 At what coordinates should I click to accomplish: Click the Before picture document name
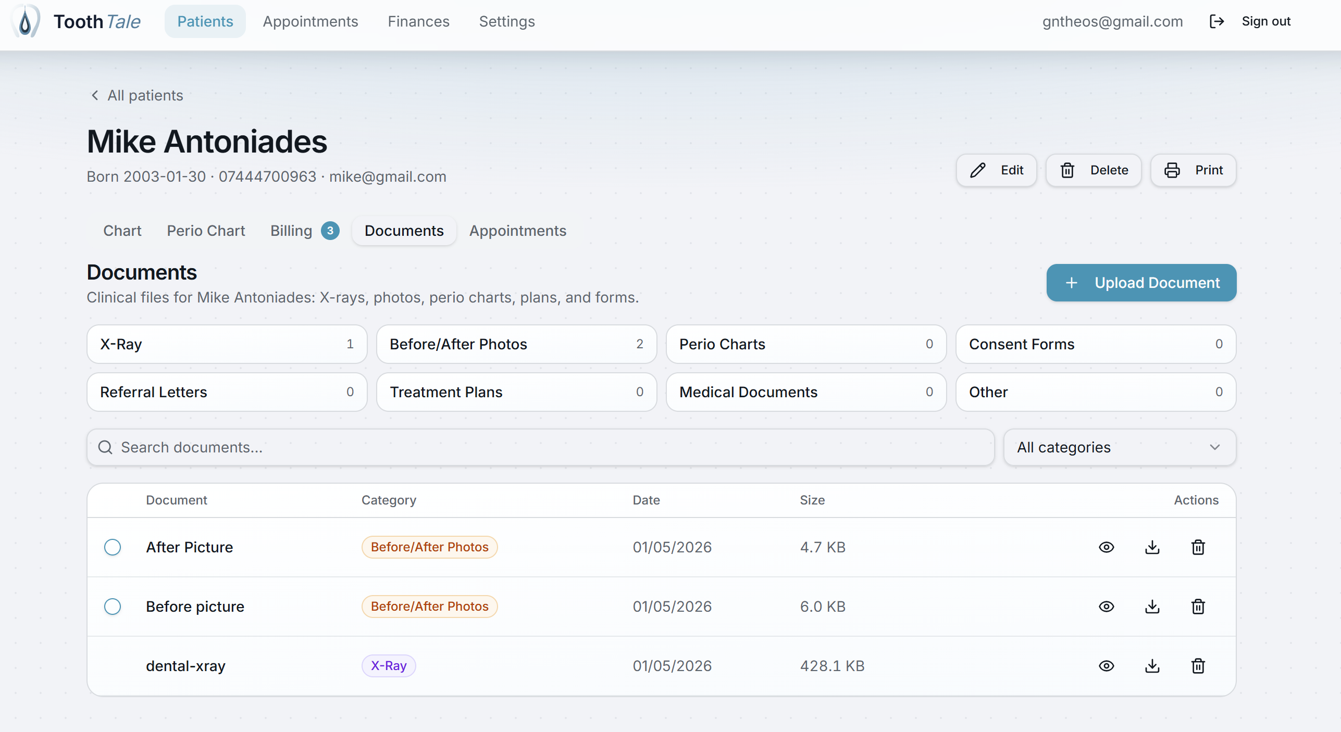pos(195,607)
